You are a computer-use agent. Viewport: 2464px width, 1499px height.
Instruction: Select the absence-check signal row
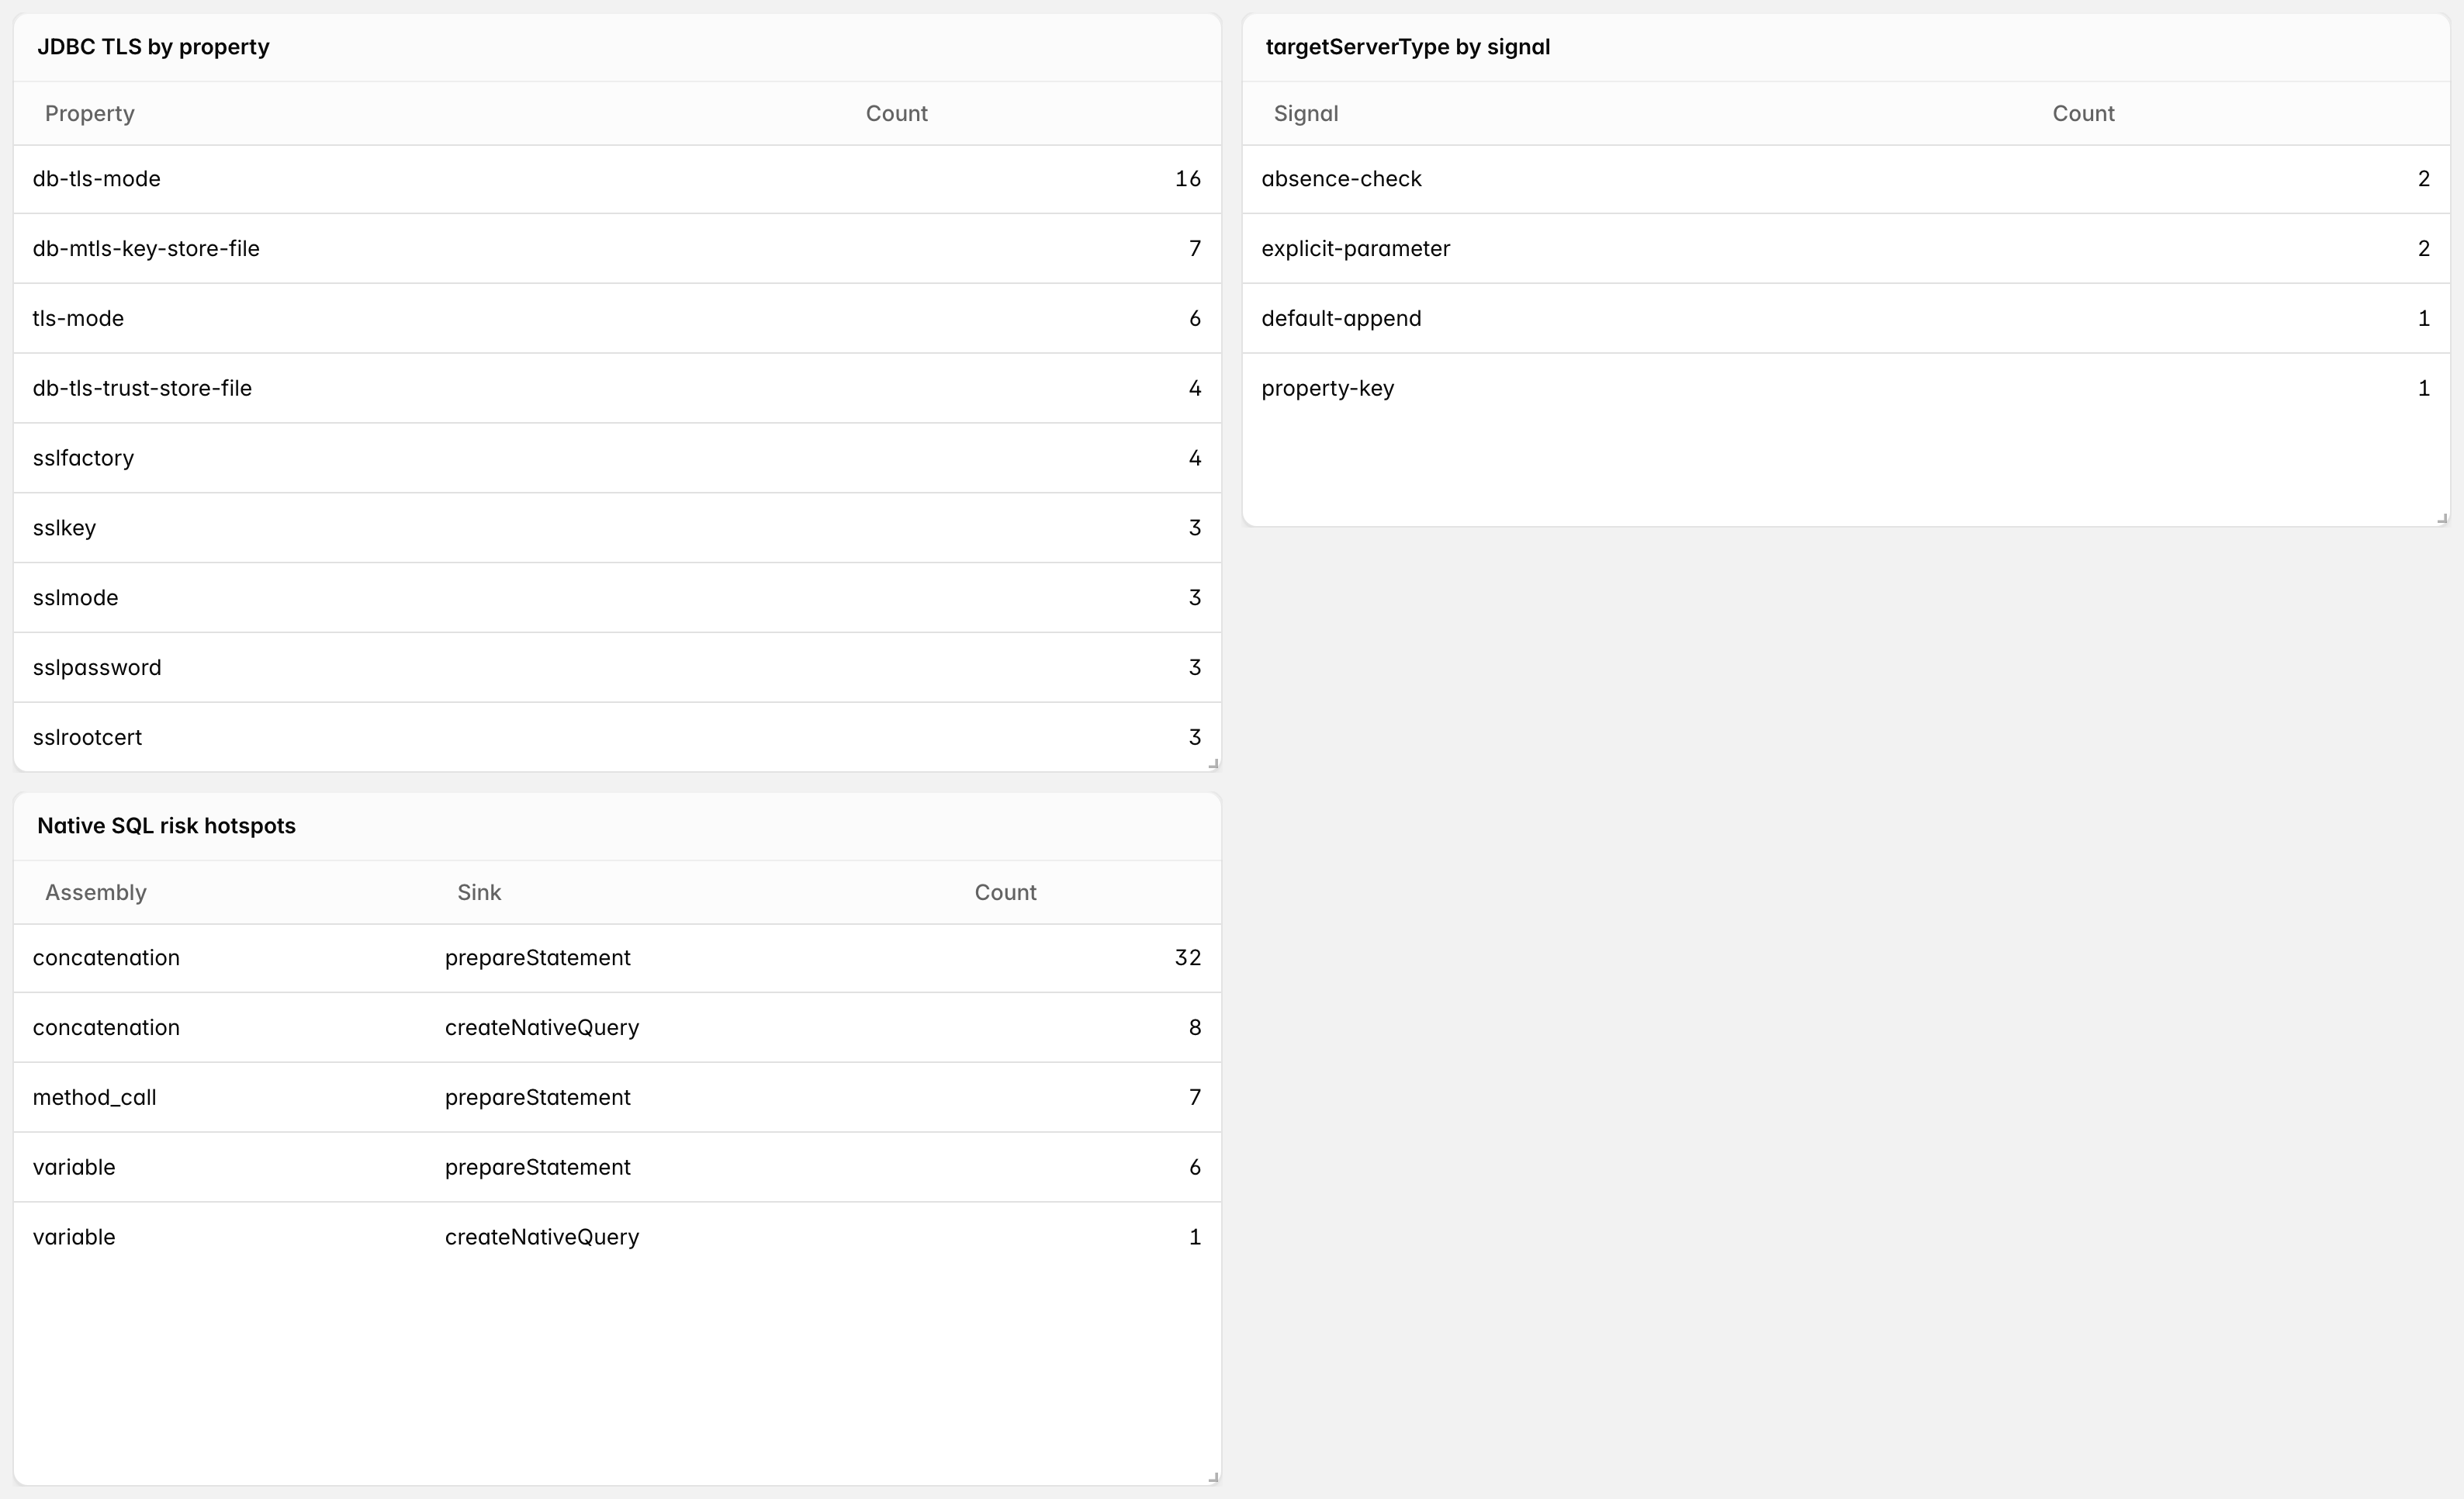1846,179
